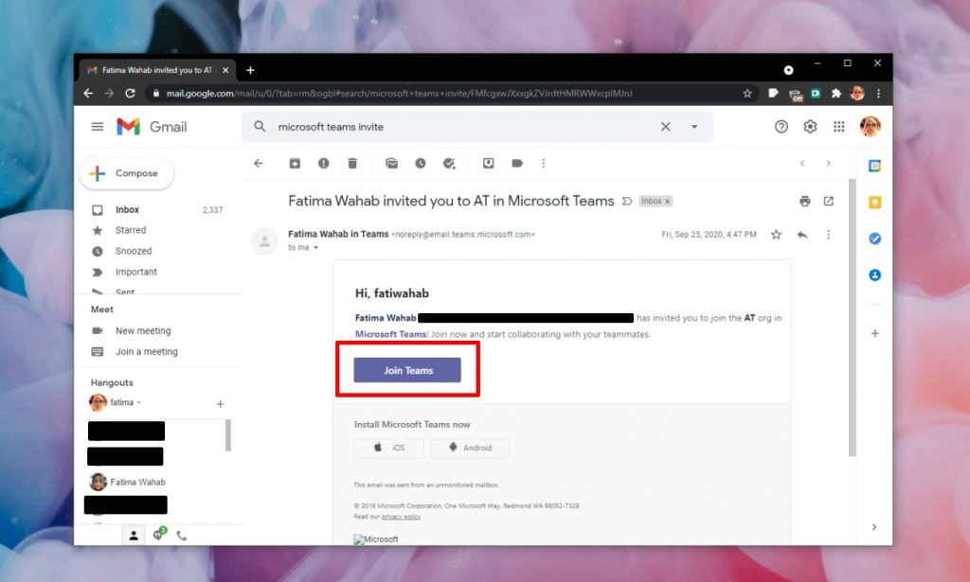Viewport: 970px width, 582px height.
Task: Report this email as spam
Action: [325, 163]
